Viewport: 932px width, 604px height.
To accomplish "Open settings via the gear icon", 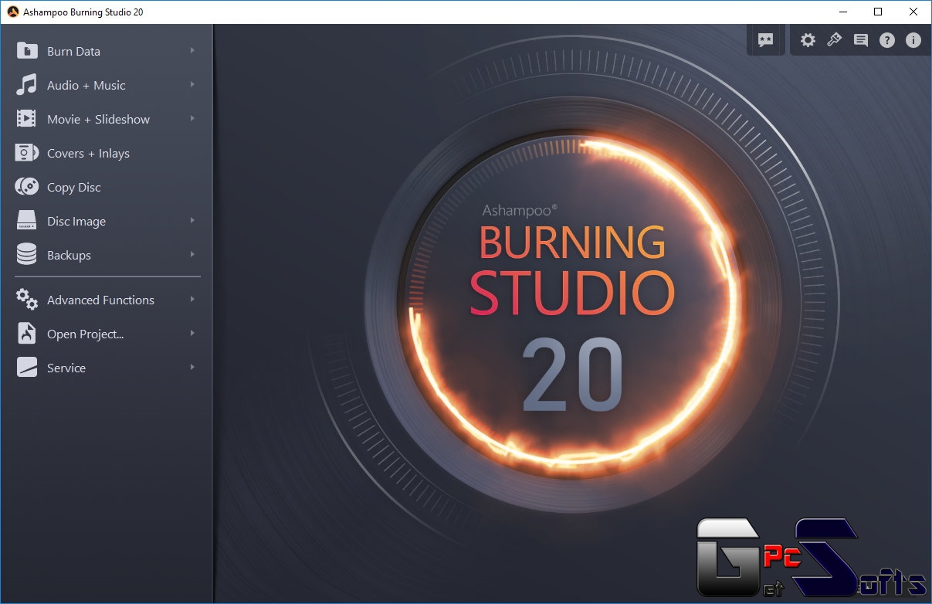I will pos(808,40).
